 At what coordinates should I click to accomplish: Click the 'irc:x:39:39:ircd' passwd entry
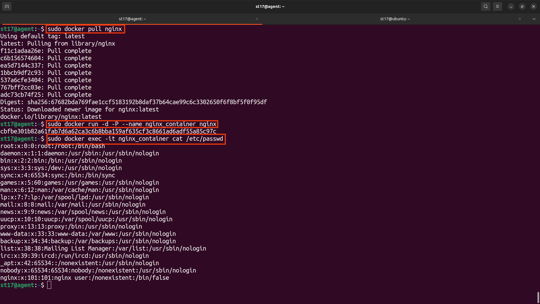point(75,256)
